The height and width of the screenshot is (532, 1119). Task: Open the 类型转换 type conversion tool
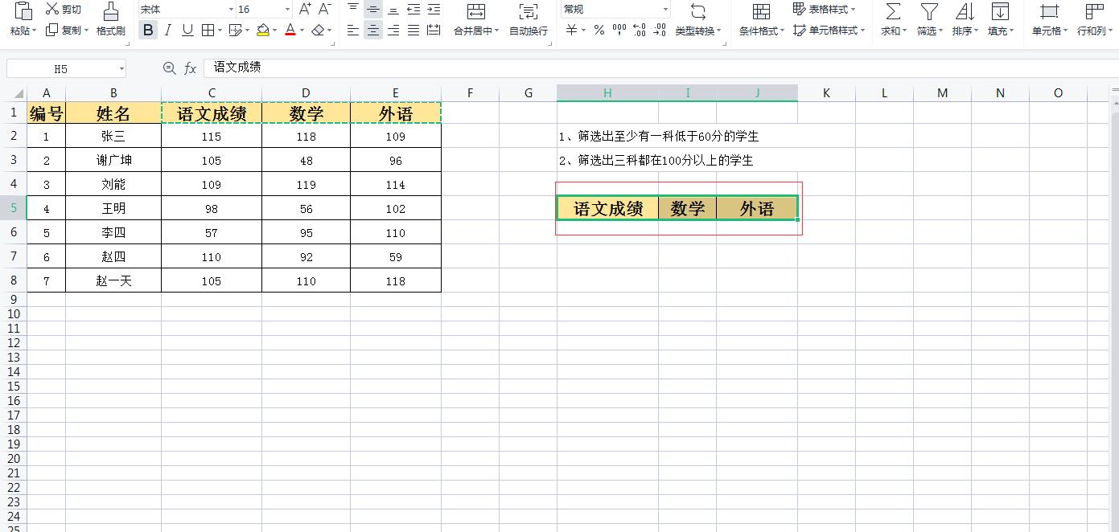(697, 20)
